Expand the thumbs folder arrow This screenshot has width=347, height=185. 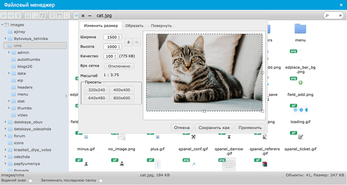pos(9,108)
